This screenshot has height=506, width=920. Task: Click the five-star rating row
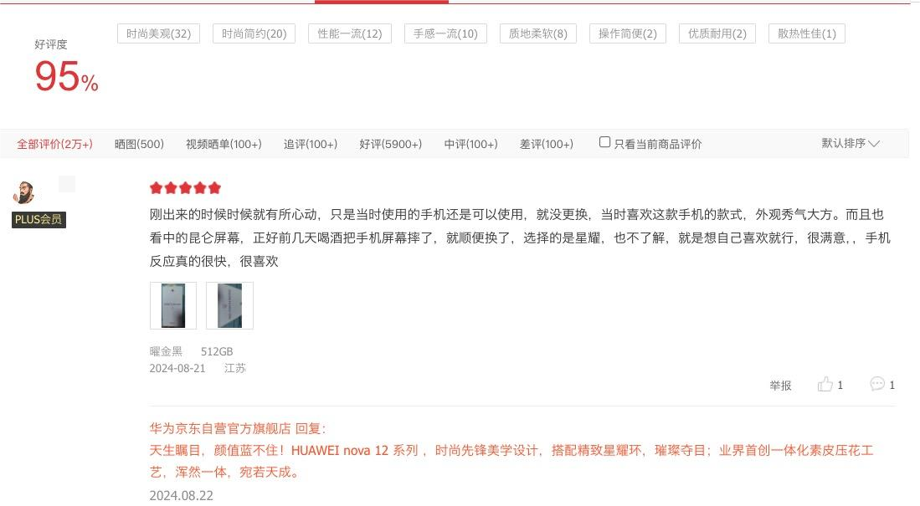pos(185,187)
